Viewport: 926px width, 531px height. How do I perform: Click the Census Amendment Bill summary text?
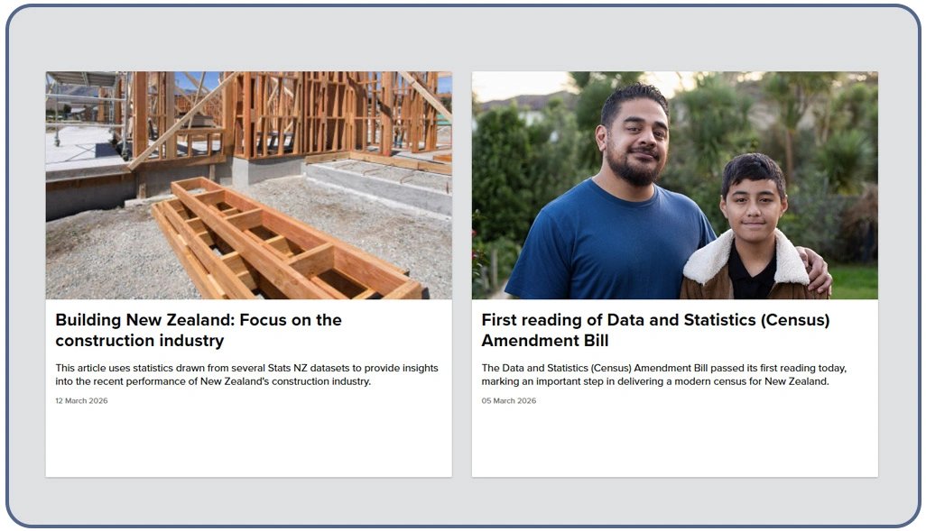(x=663, y=375)
